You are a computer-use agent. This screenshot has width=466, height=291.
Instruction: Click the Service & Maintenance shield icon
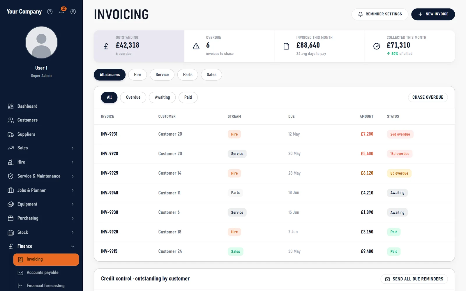tap(11, 176)
